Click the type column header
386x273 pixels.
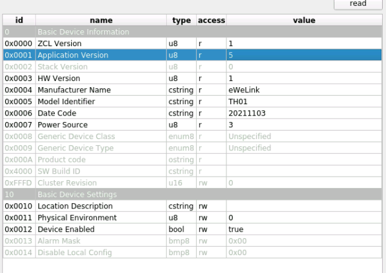coord(181,20)
